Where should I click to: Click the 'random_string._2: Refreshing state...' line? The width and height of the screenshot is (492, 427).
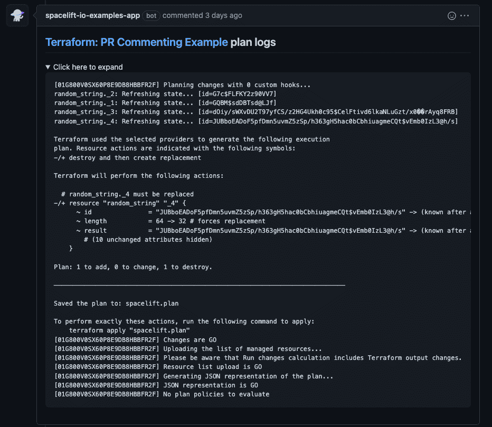[x=165, y=94]
